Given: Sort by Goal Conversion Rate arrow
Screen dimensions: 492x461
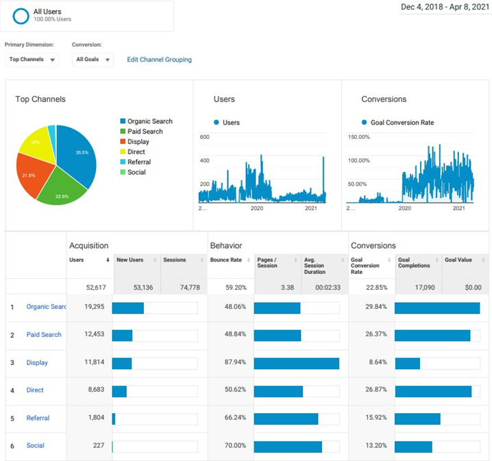Looking at the screenshot, I should point(389,260).
